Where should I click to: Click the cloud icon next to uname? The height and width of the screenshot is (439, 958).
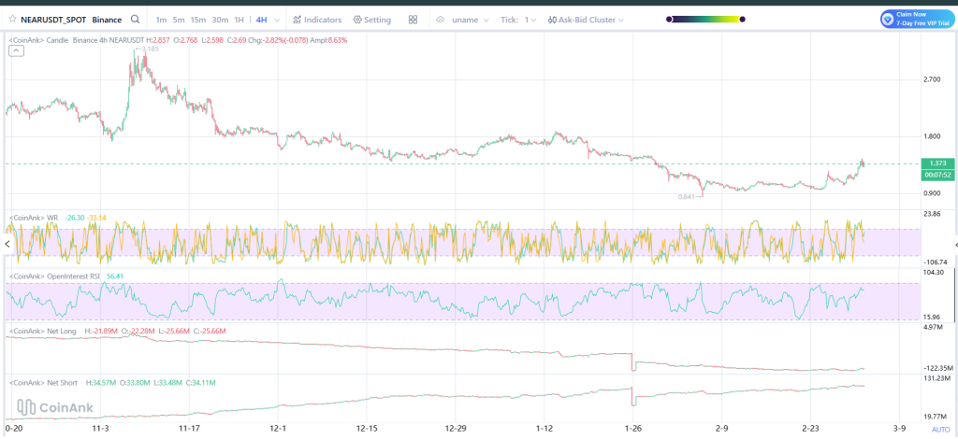(x=441, y=19)
